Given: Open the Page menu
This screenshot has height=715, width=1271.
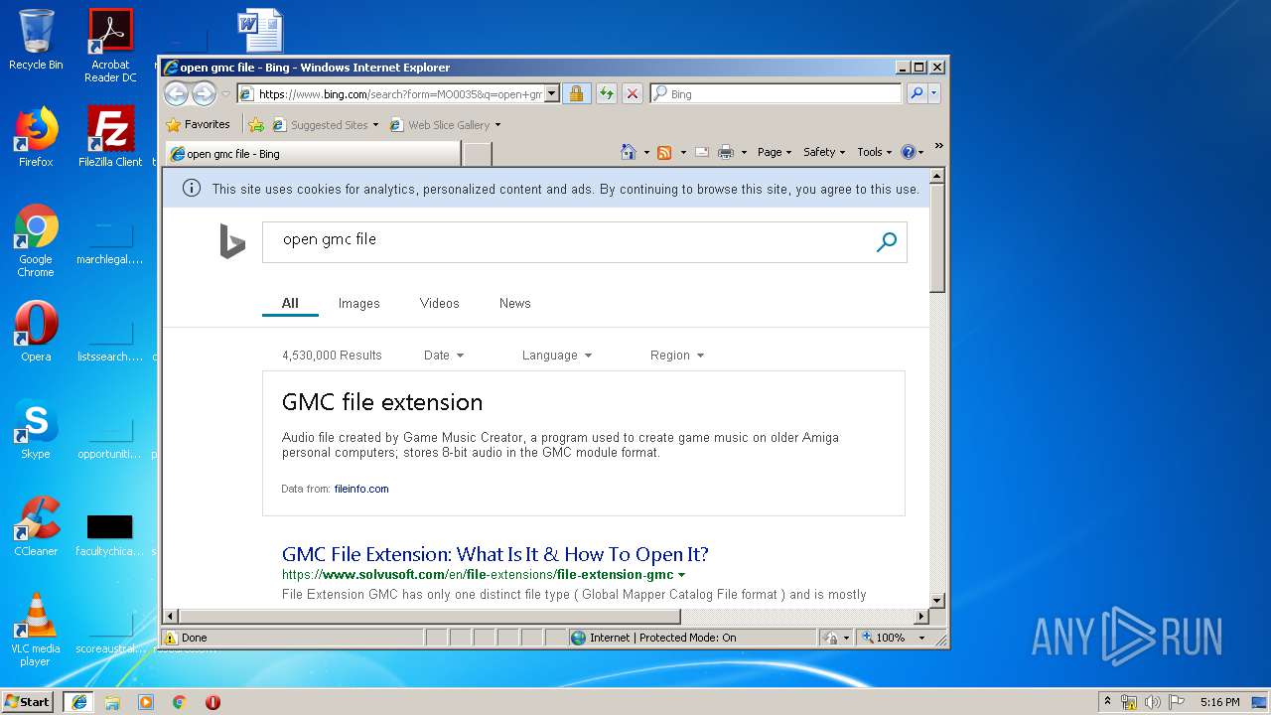Looking at the screenshot, I should point(775,152).
